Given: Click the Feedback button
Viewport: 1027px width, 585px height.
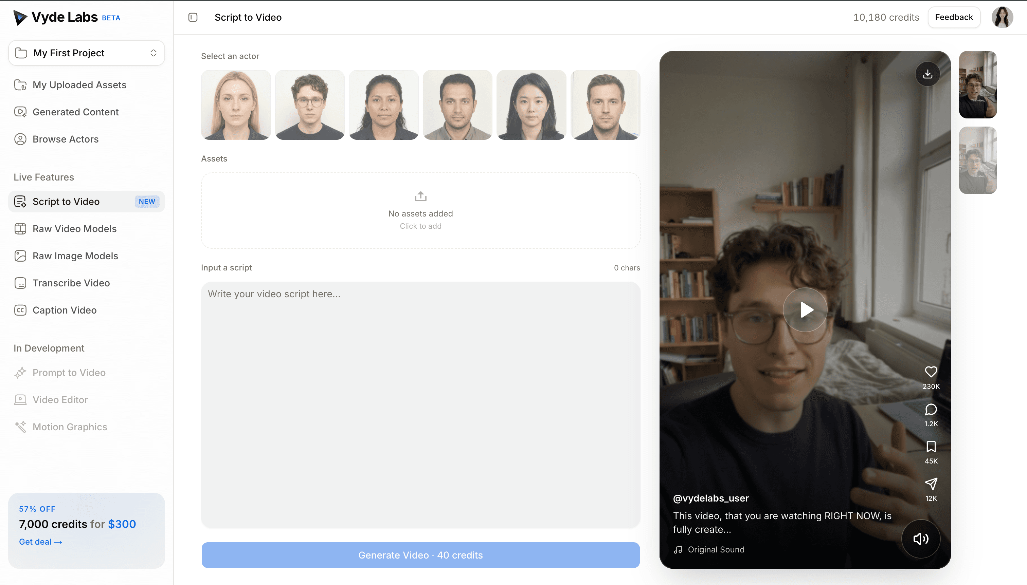Looking at the screenshot, I should tap(953, 17).
